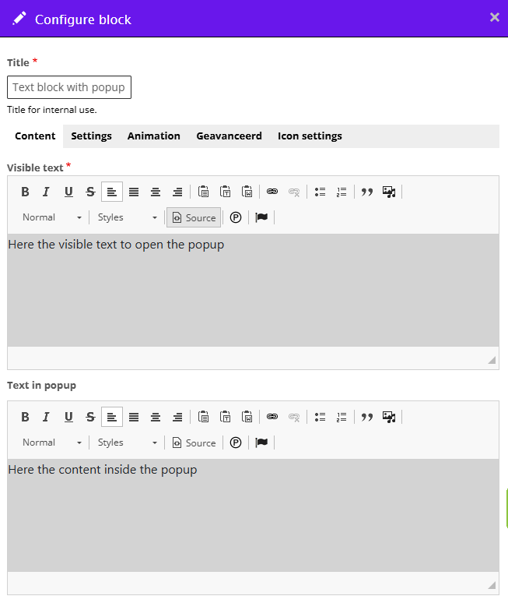Click into the Visible text editing area

click(253, 291)
